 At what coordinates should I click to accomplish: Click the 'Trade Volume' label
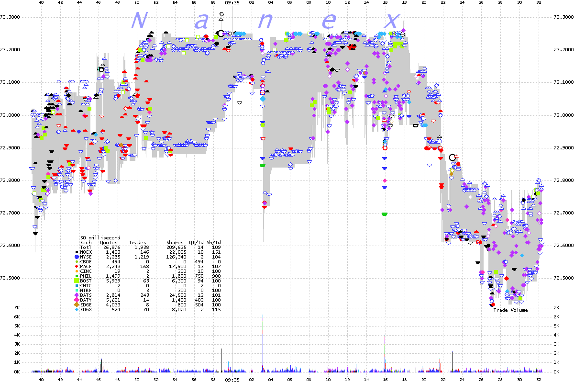[510, 310]
